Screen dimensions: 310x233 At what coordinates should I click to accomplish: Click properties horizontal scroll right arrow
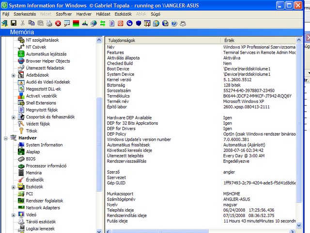292,231
